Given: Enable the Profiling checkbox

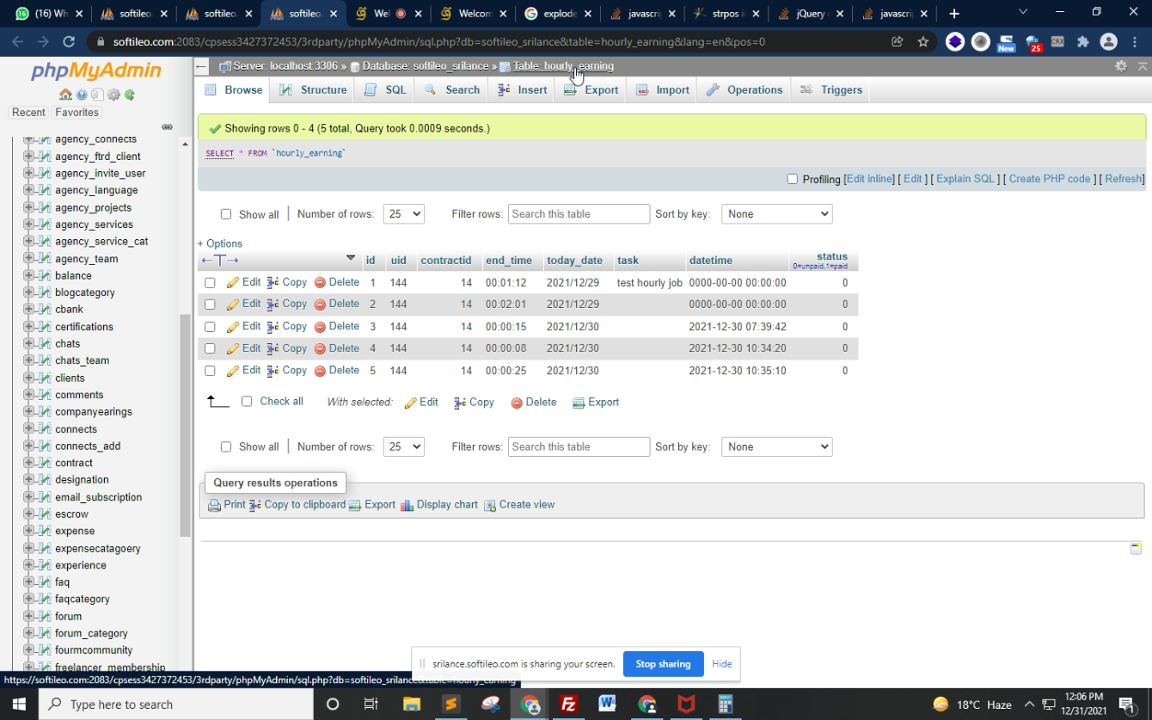Looking at the screenshot, I should [793, 179].
